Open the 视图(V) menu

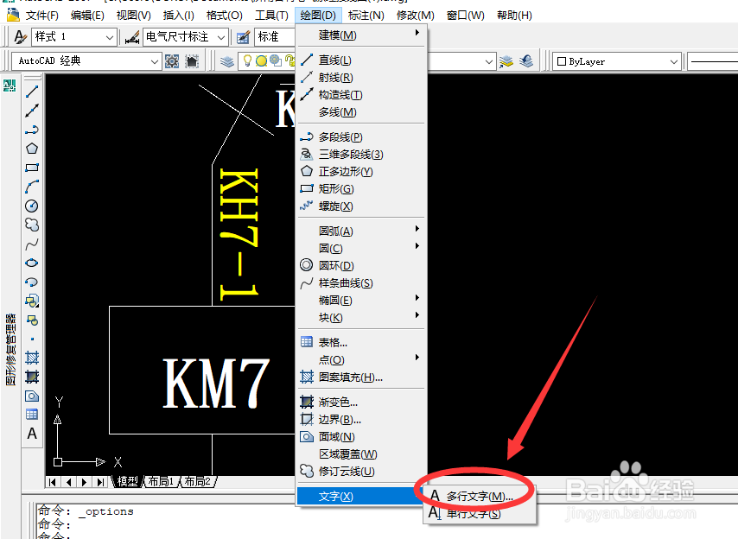point(134,16)
